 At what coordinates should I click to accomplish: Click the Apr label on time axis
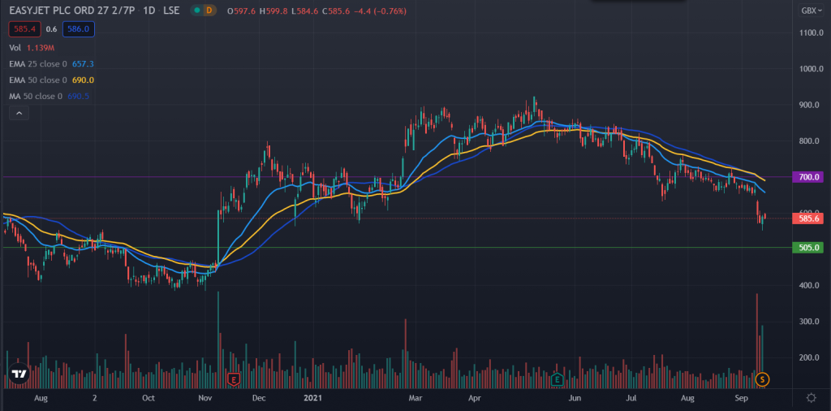[474, 397]
